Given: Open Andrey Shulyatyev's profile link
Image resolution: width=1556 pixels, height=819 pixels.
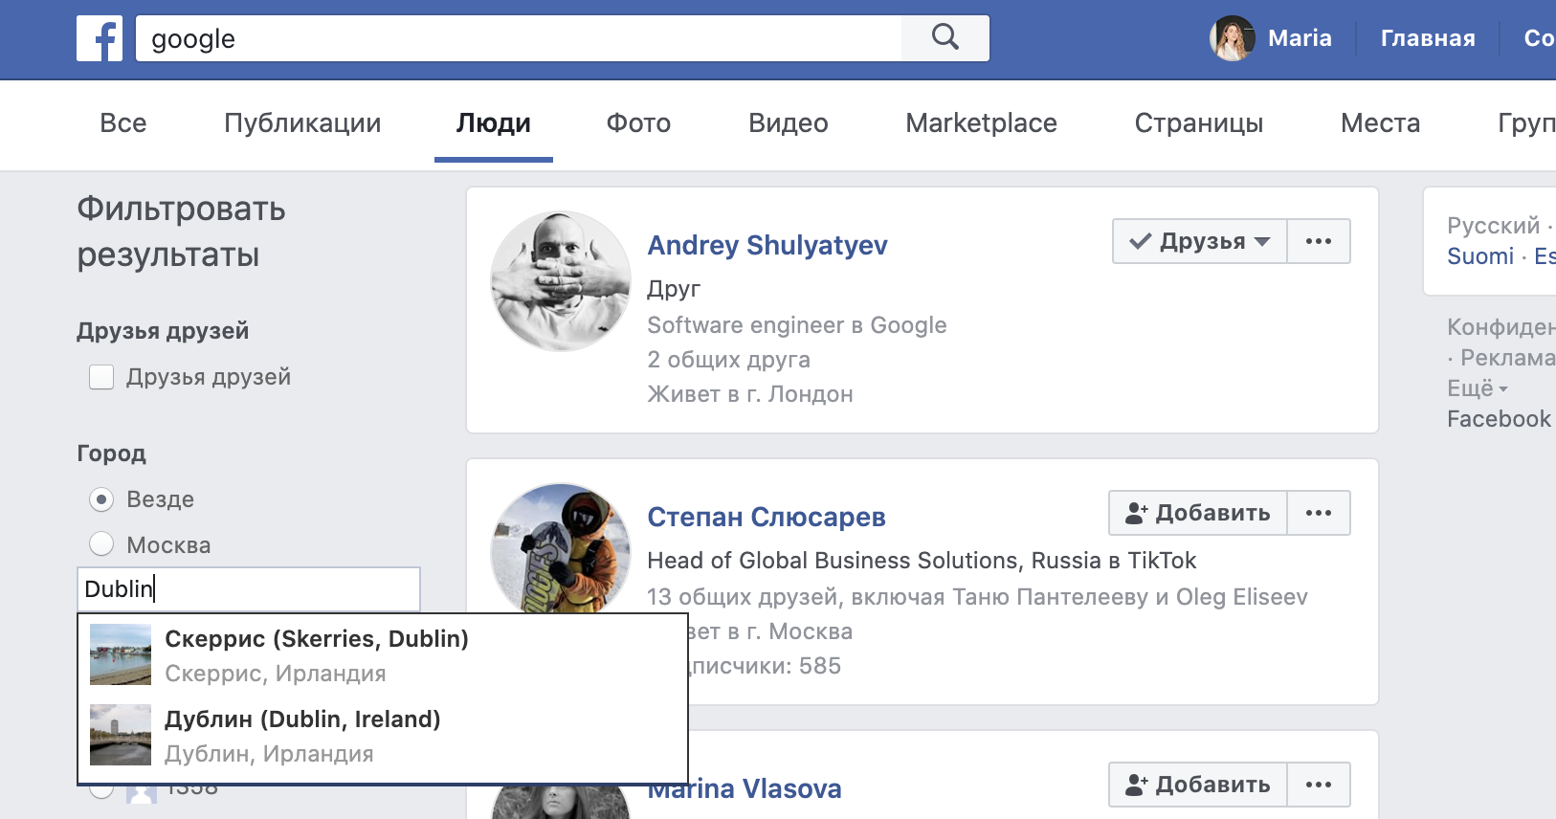Looking at the screenshot, I should 767,245.
